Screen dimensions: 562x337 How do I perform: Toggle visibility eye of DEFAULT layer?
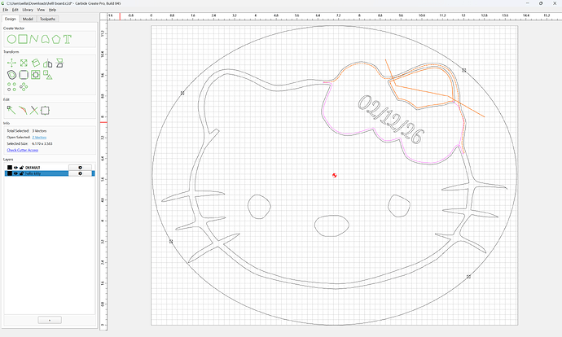tap(15, 168)
